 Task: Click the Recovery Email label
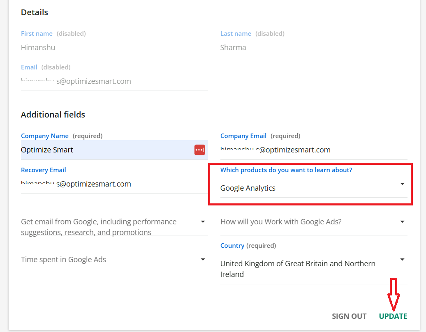click(x=44, y=170)
